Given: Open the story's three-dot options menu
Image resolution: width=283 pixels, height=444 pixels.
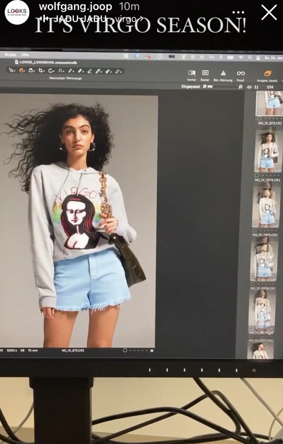Looking at the screenshot, I should click(238, 12).
